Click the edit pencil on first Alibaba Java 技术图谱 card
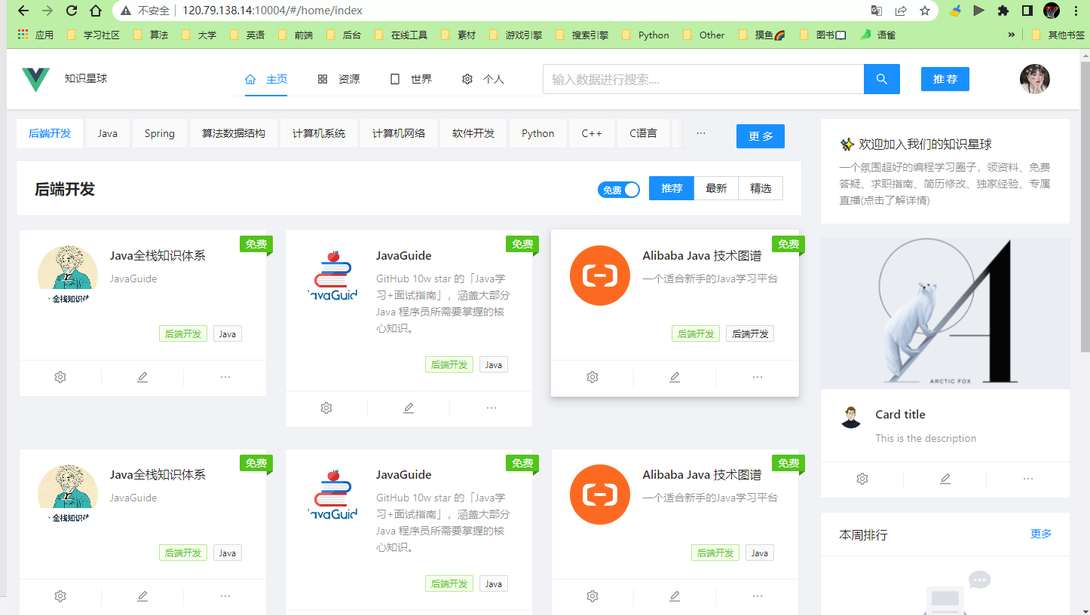This screenshot has height=615, width=1090. [x=675, y=377]
